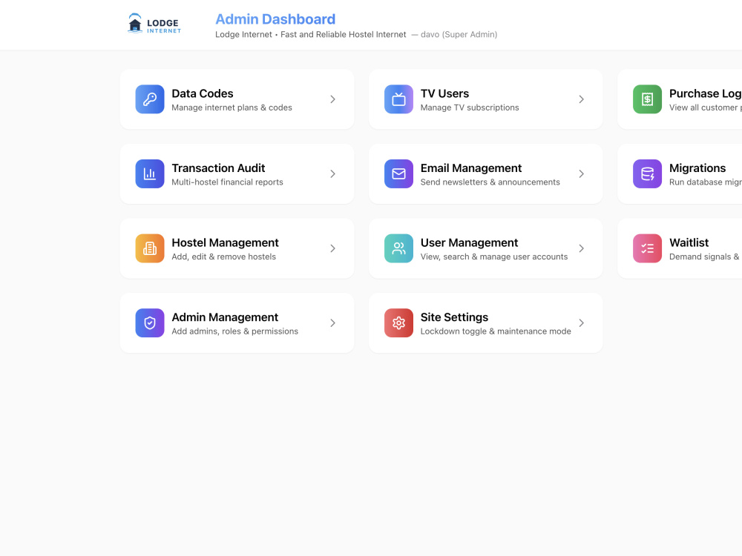The height and width of the screenshot is (556, 742).
Task: Click the Email Management chevron arrow
Action: [582, 174]
